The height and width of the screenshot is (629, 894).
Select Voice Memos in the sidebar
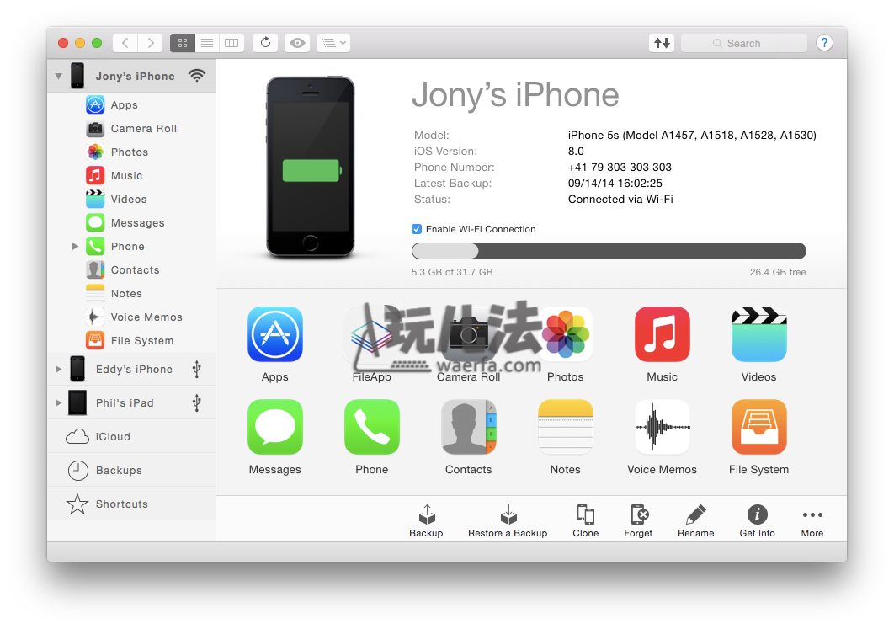[x=131, y=317]
